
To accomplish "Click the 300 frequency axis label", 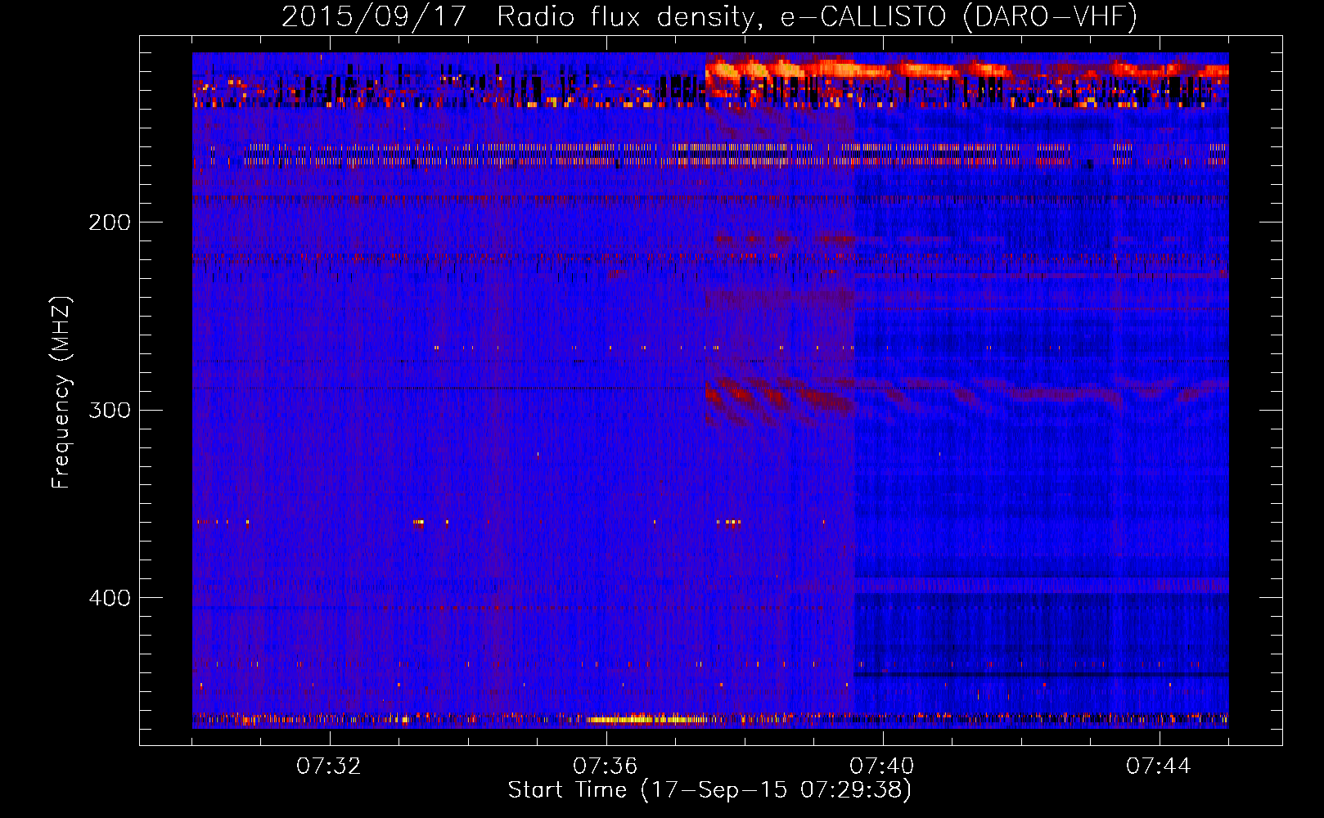I will pos(110,410).
